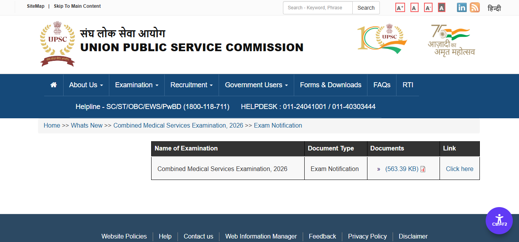
Task: Click here to open the exam notification
Action: (x=459, y=168)
